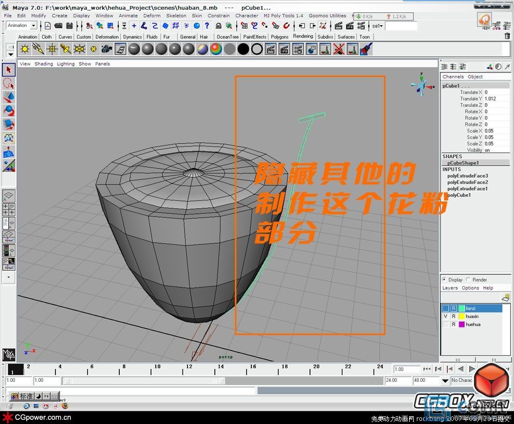Click the Channels menu in channel box

[x=453, y=77]
